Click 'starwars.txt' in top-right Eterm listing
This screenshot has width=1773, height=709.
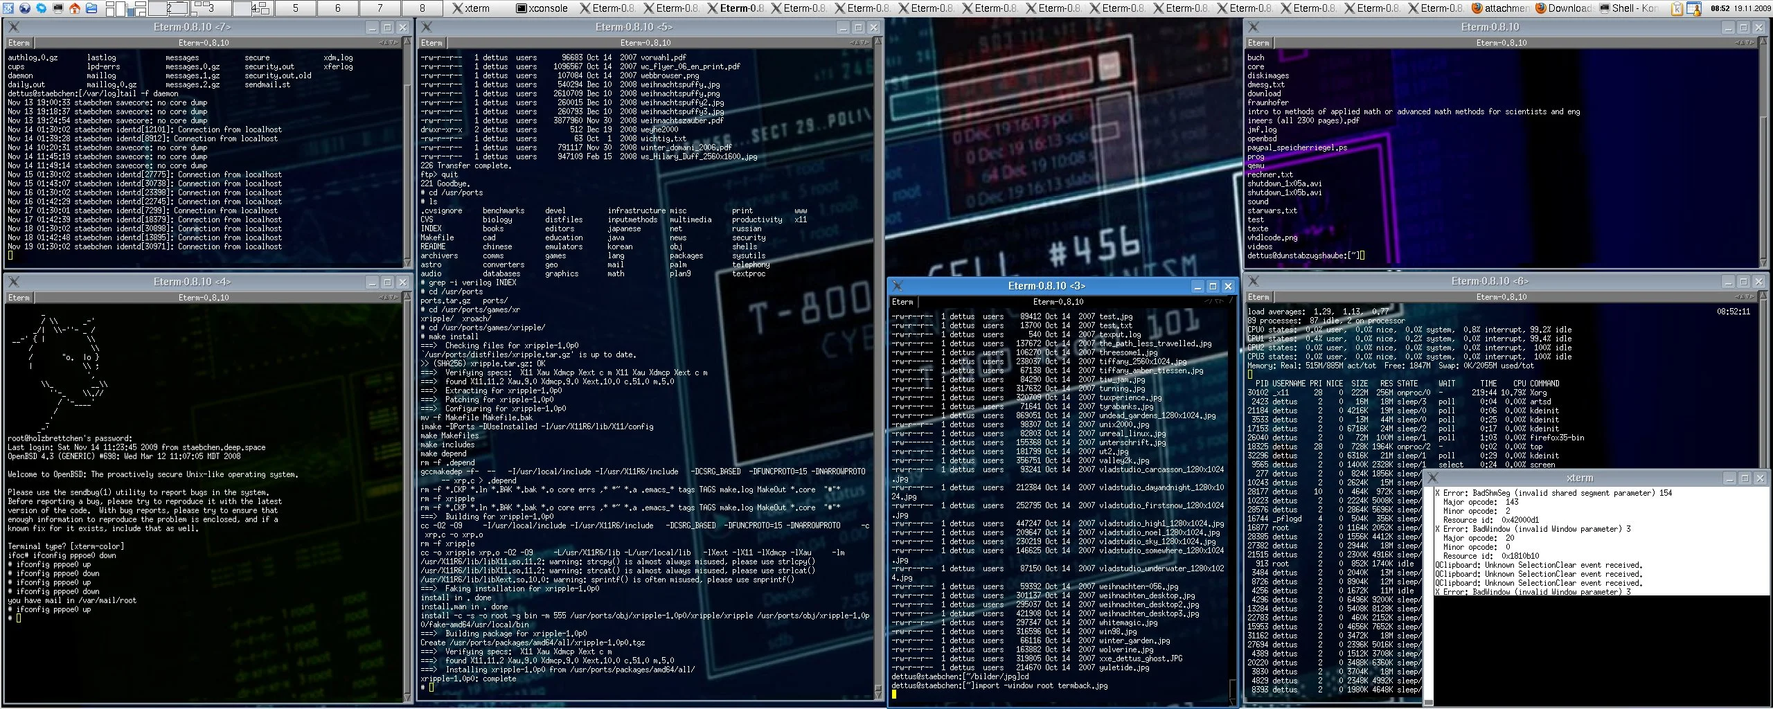point(1272,210)
